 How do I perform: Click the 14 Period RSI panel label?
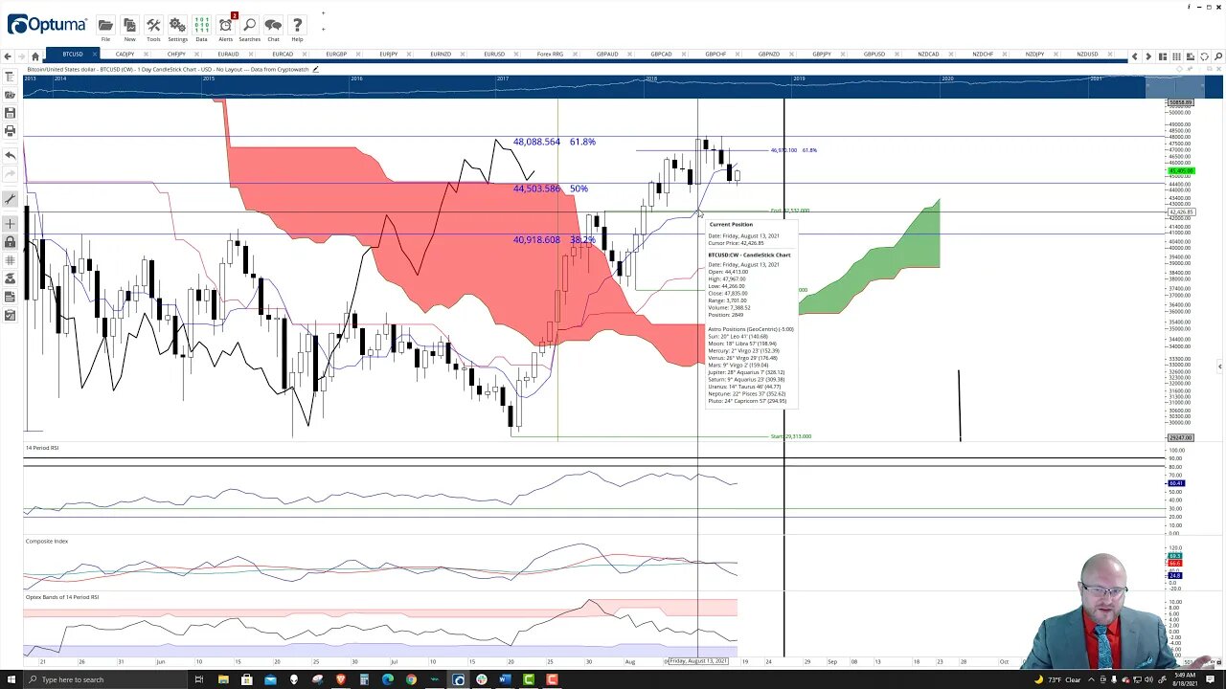(x=42, y=448)
